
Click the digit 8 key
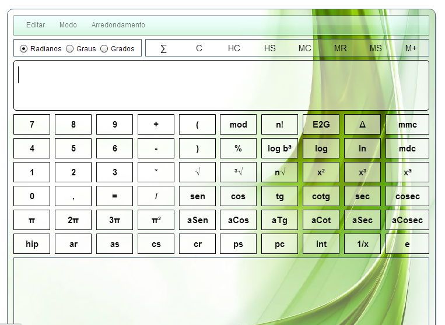73,125
